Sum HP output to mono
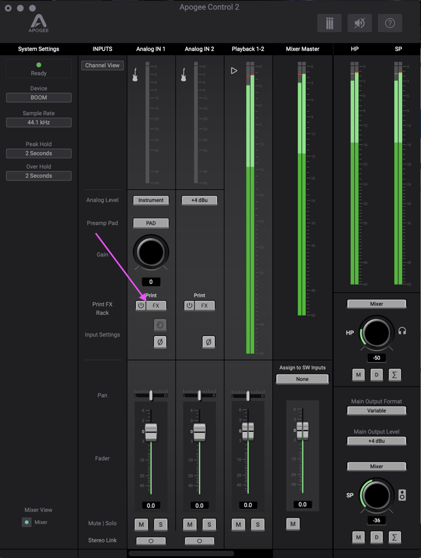Viewport: 421px width, 558px height. point(394,374)
